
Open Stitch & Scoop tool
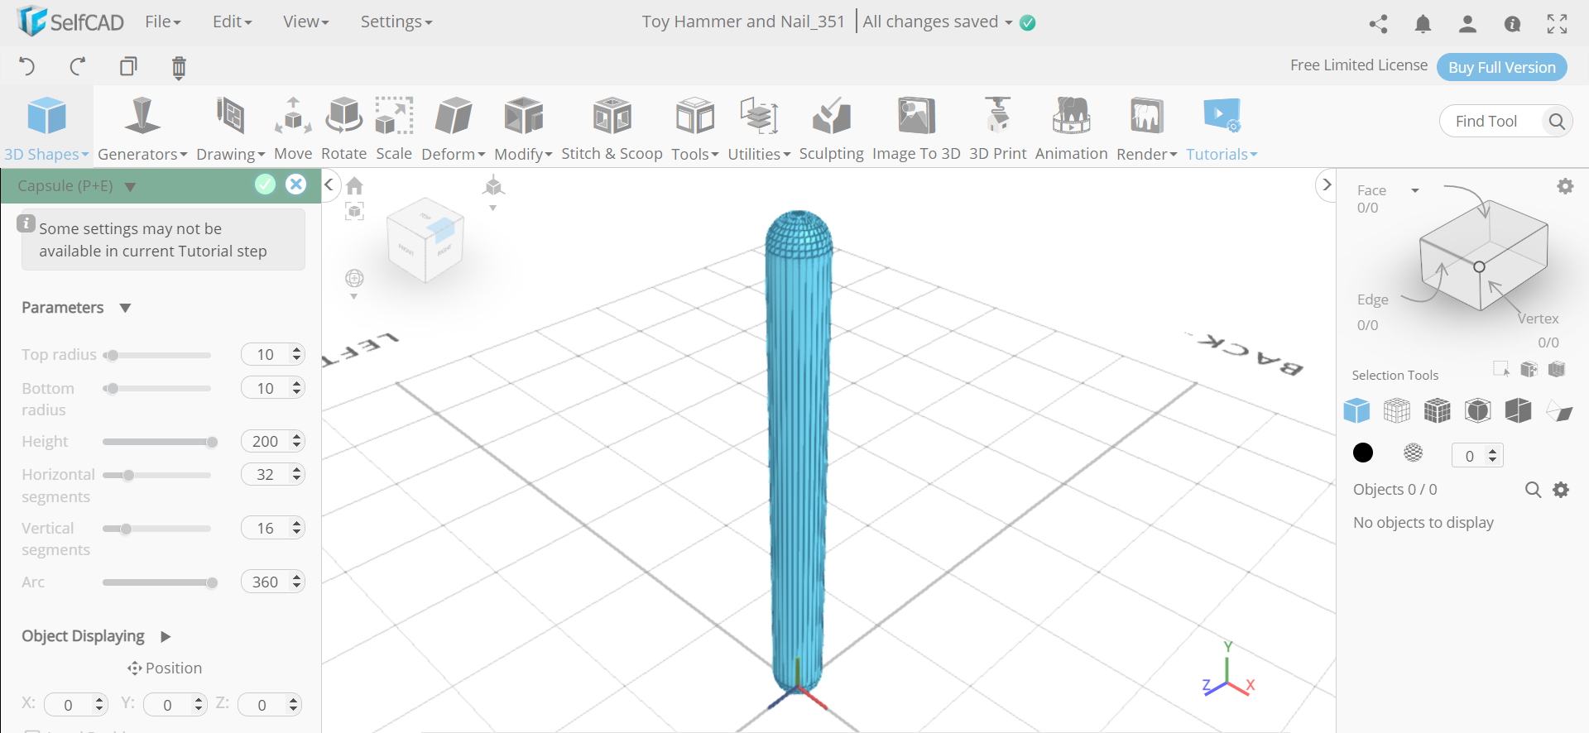612,128
